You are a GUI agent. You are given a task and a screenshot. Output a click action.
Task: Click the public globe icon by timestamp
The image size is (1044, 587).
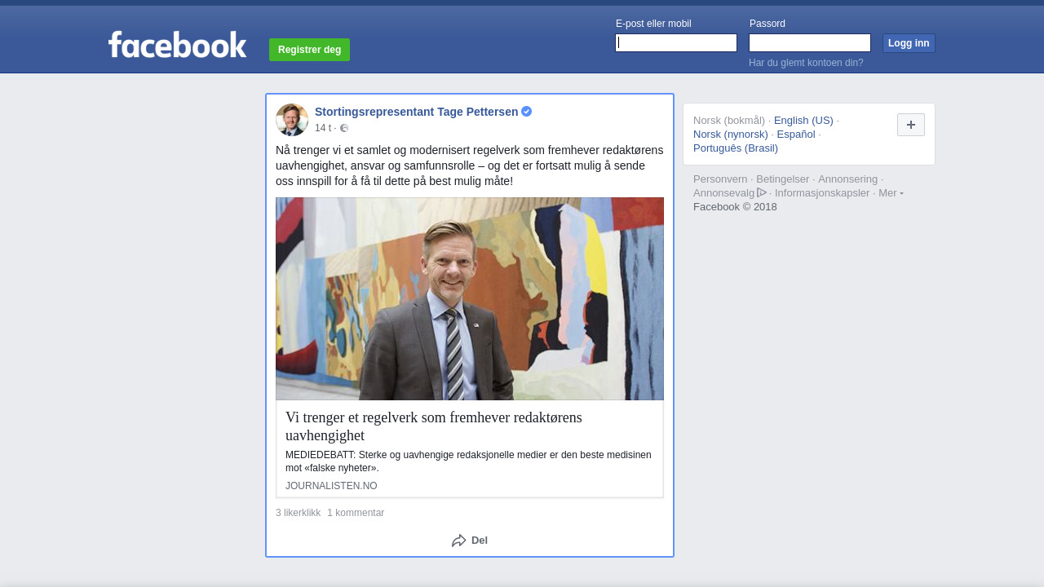point(344,128)
